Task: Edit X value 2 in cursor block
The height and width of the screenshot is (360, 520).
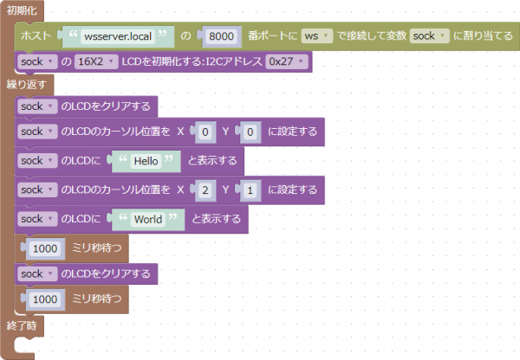Action: coord(205,190)
